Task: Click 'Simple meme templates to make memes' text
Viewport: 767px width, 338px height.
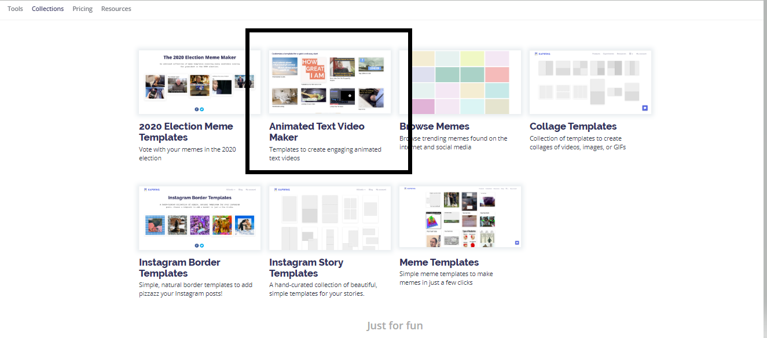Action: [446, 278]
